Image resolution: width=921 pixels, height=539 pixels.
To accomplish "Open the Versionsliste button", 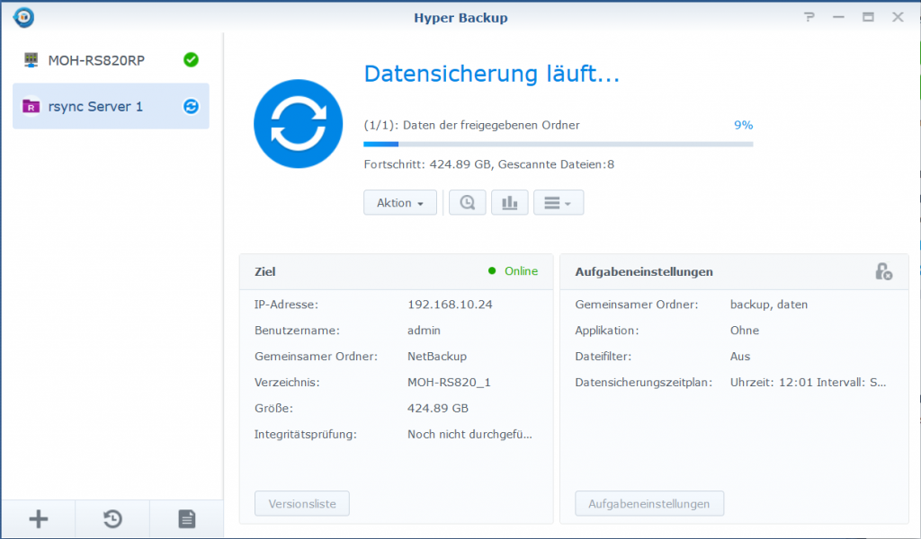I will click(x=301, y=503).
